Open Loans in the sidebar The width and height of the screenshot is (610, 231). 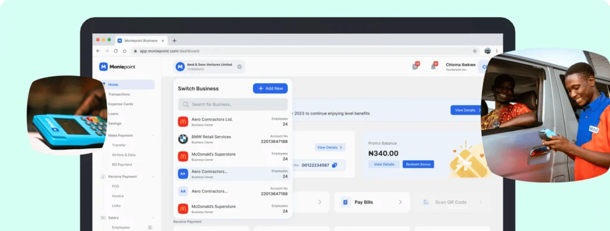(113, 113)
